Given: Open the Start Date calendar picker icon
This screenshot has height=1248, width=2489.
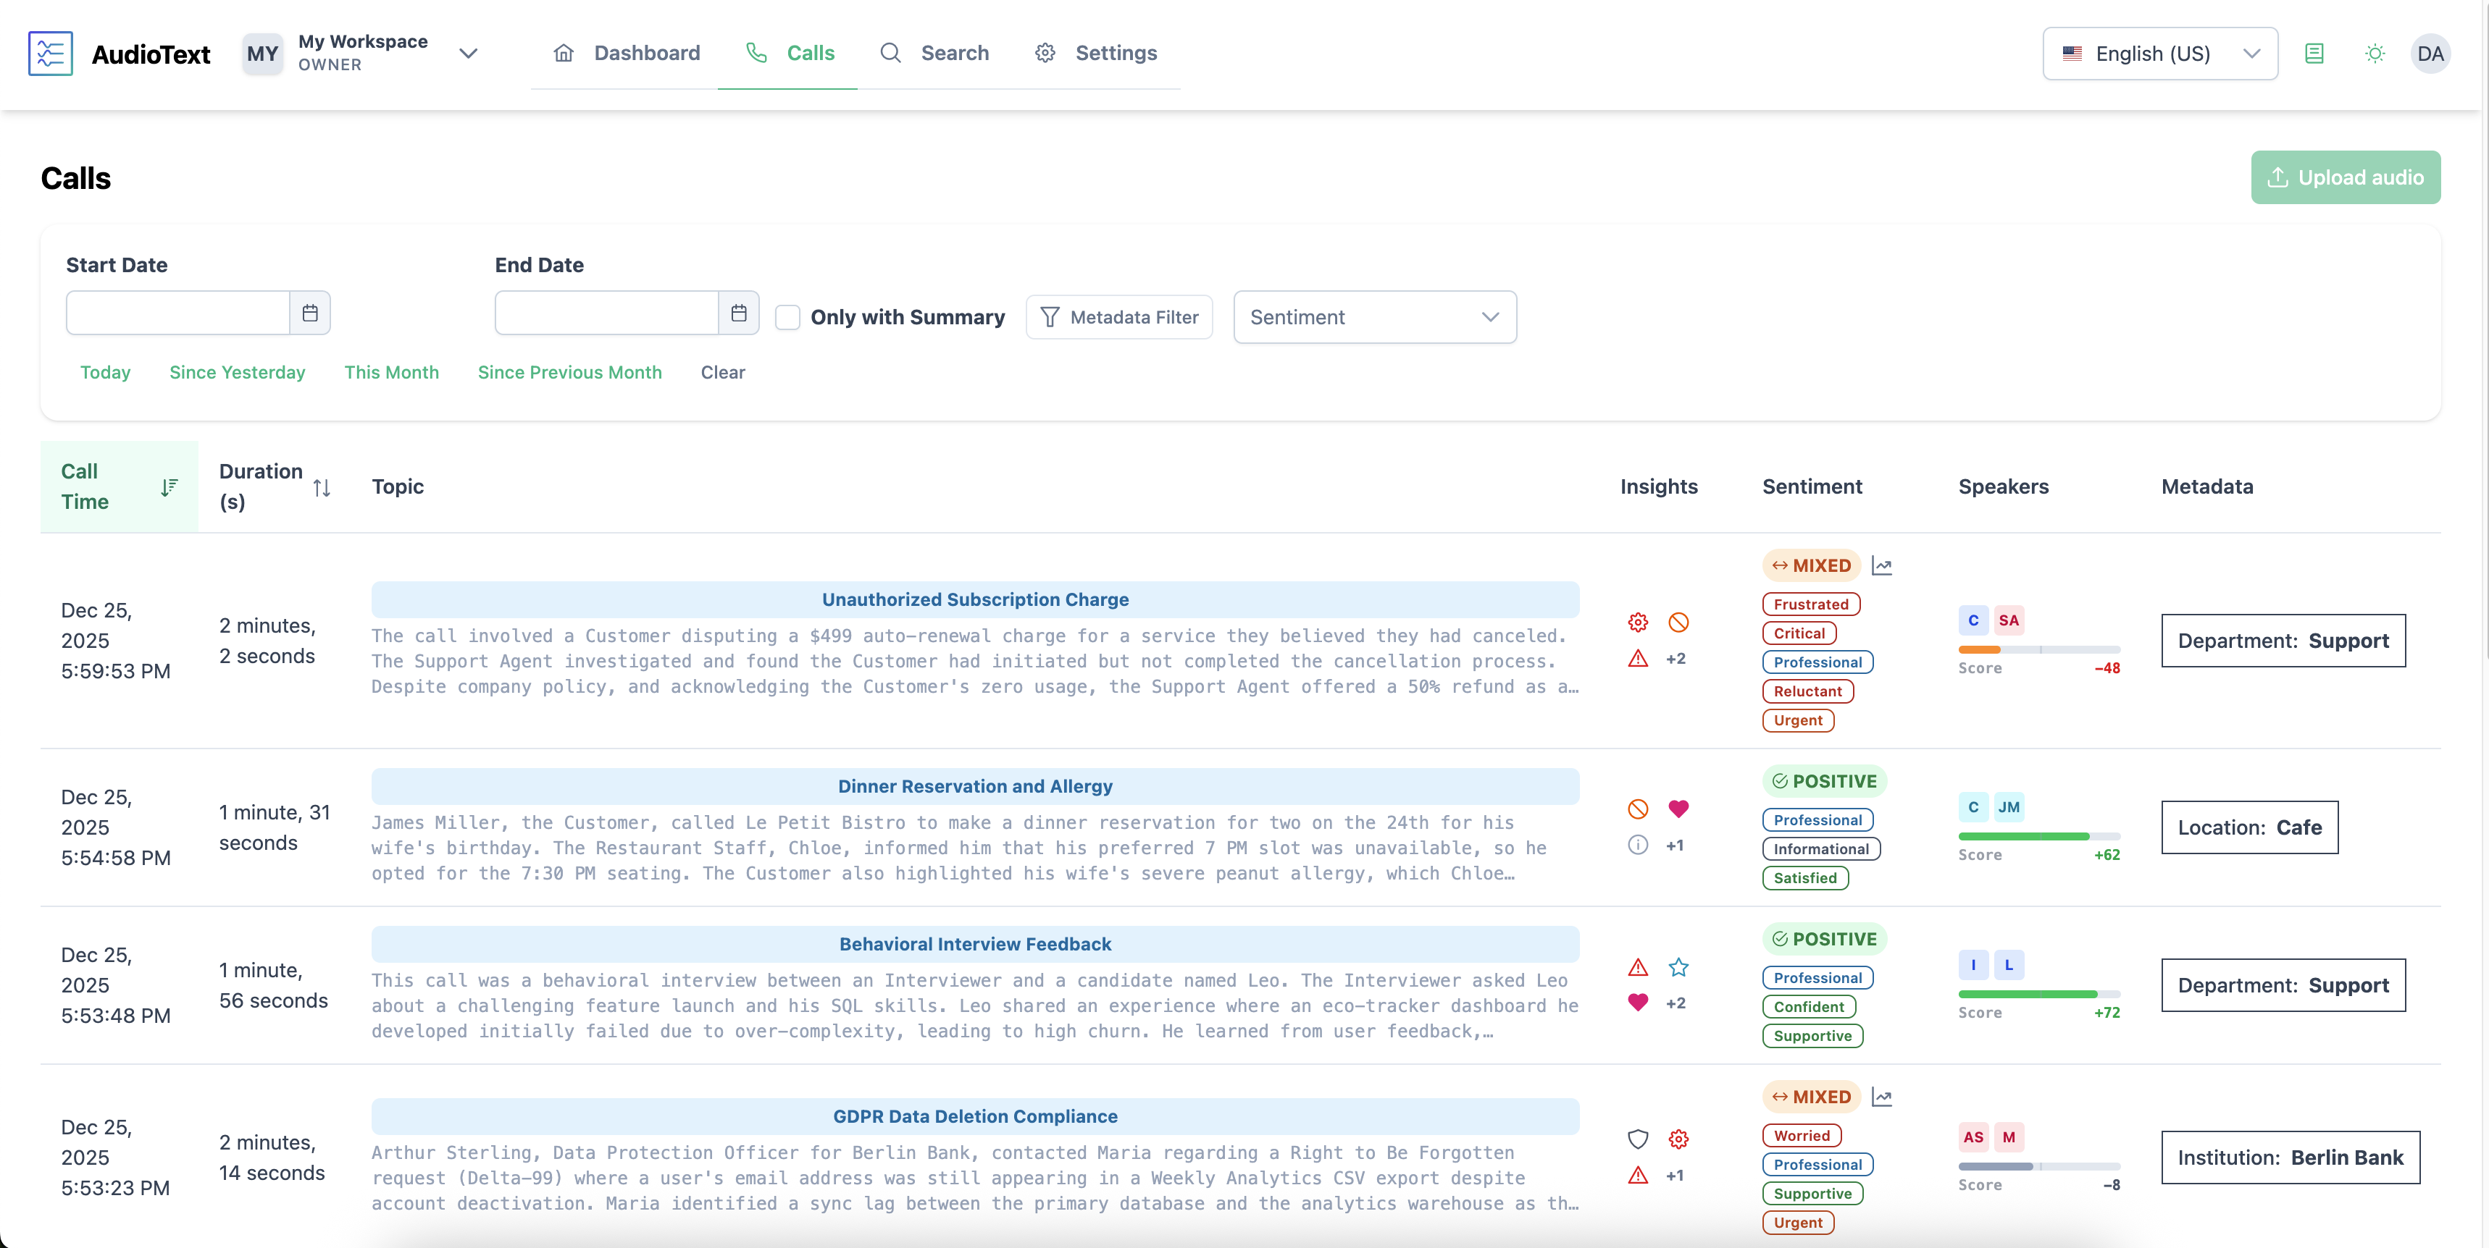Looking at the screenshot, I should click(x=309, y=312).
